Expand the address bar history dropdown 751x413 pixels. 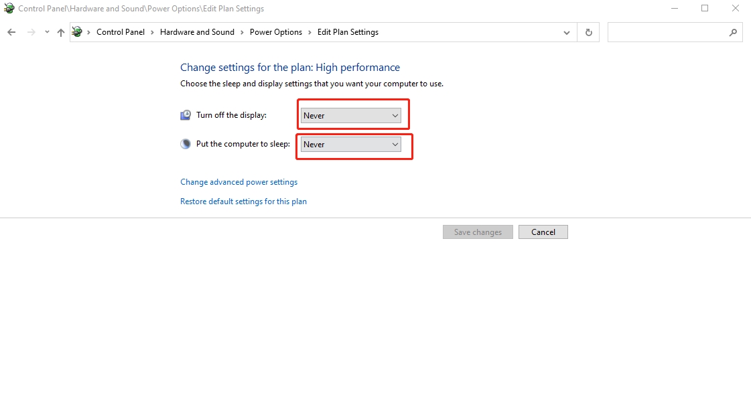(567, 32)
